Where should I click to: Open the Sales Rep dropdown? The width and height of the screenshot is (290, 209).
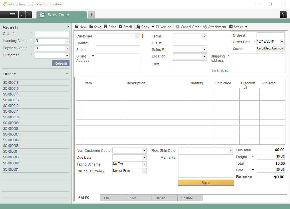pos(204,49)
